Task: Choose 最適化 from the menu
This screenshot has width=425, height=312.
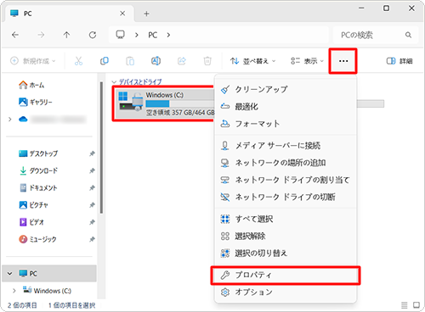Action: pyautogui.click(x=286, y=107)
